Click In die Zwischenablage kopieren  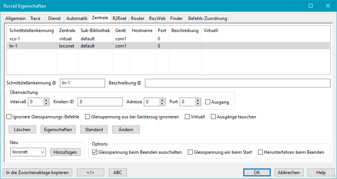point(37,172)
